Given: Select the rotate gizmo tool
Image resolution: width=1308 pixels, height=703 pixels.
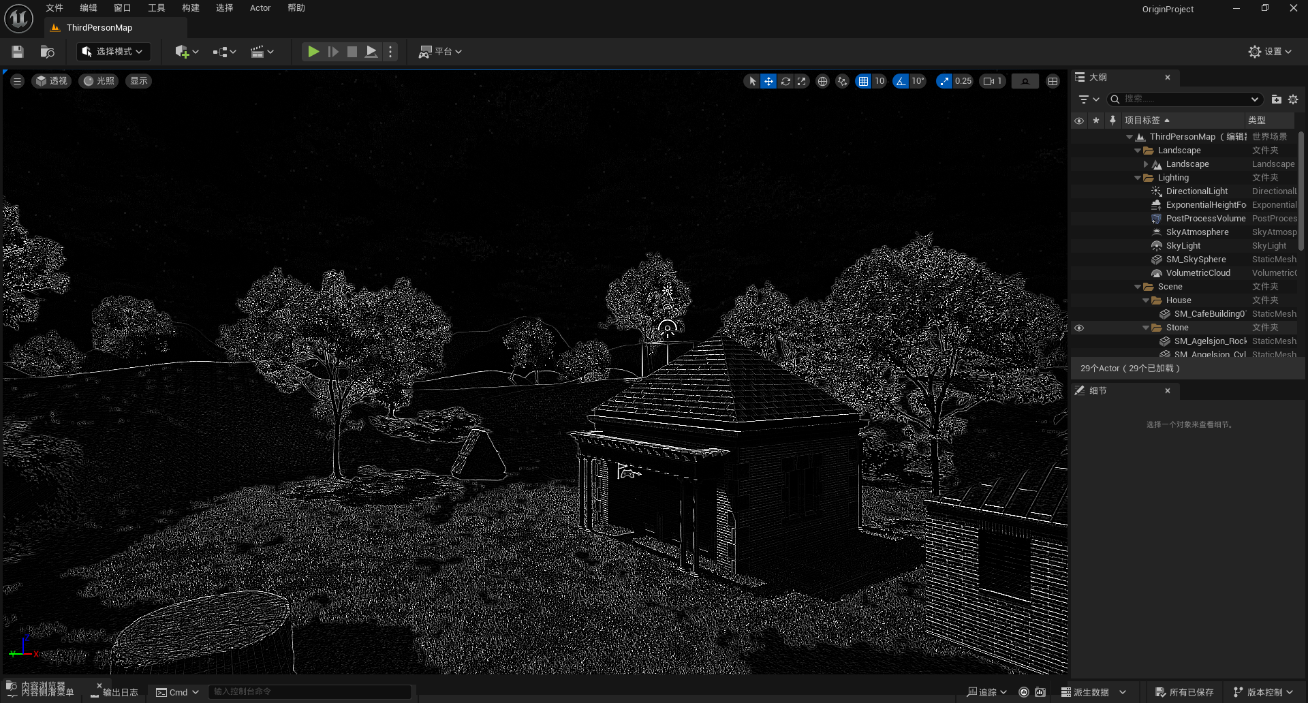Looking at the screenshot, I should pyautogui.click(x=785, y=81).
